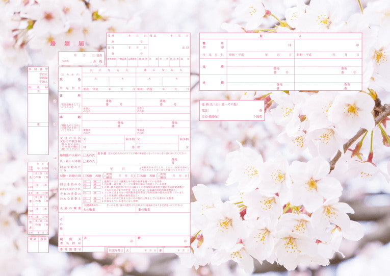Tick 初婚 checkbox in wife's column

[138, 175]
